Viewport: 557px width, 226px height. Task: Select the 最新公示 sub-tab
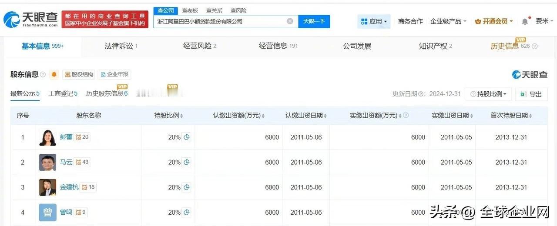click(25, 93)
